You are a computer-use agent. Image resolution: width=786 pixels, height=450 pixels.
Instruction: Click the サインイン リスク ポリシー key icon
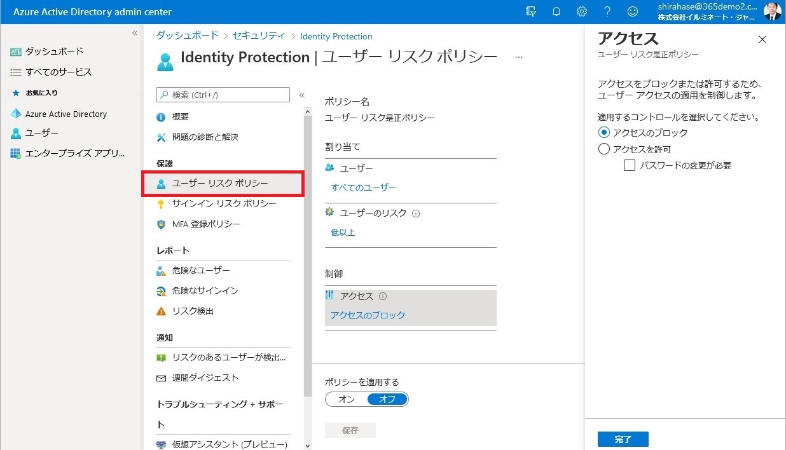click(x=161, y=204)
